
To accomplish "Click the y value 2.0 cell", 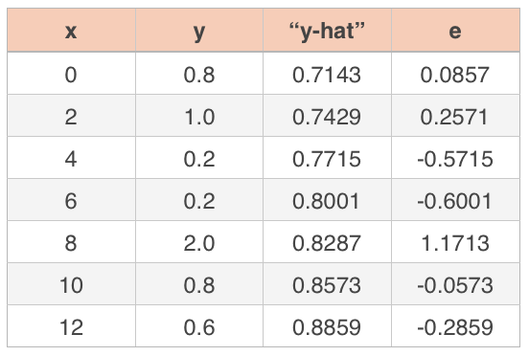I will click(199, 242).
